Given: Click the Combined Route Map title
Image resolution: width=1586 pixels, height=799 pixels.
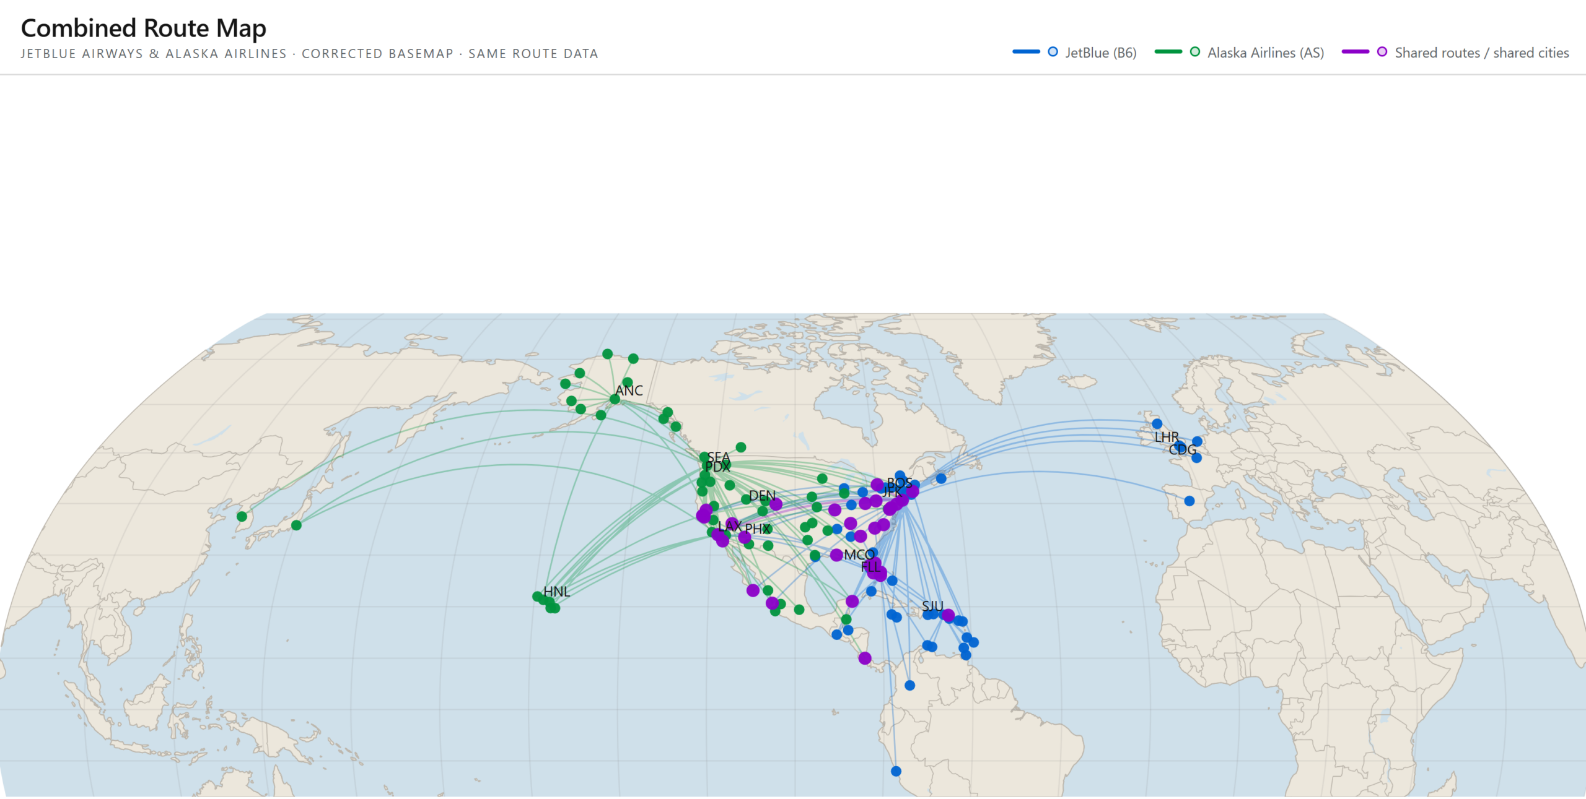Looking at the screenshot, I should (143, 28).
